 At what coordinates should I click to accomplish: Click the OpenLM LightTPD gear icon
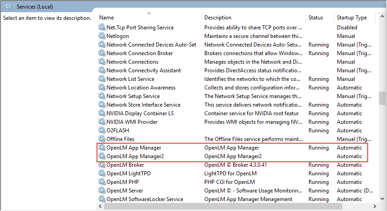(102, 173)
